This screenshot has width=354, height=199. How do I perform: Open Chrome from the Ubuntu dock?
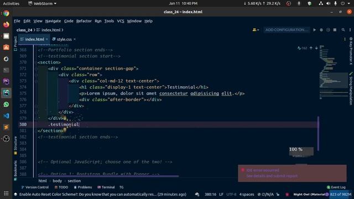coord(6,13)
